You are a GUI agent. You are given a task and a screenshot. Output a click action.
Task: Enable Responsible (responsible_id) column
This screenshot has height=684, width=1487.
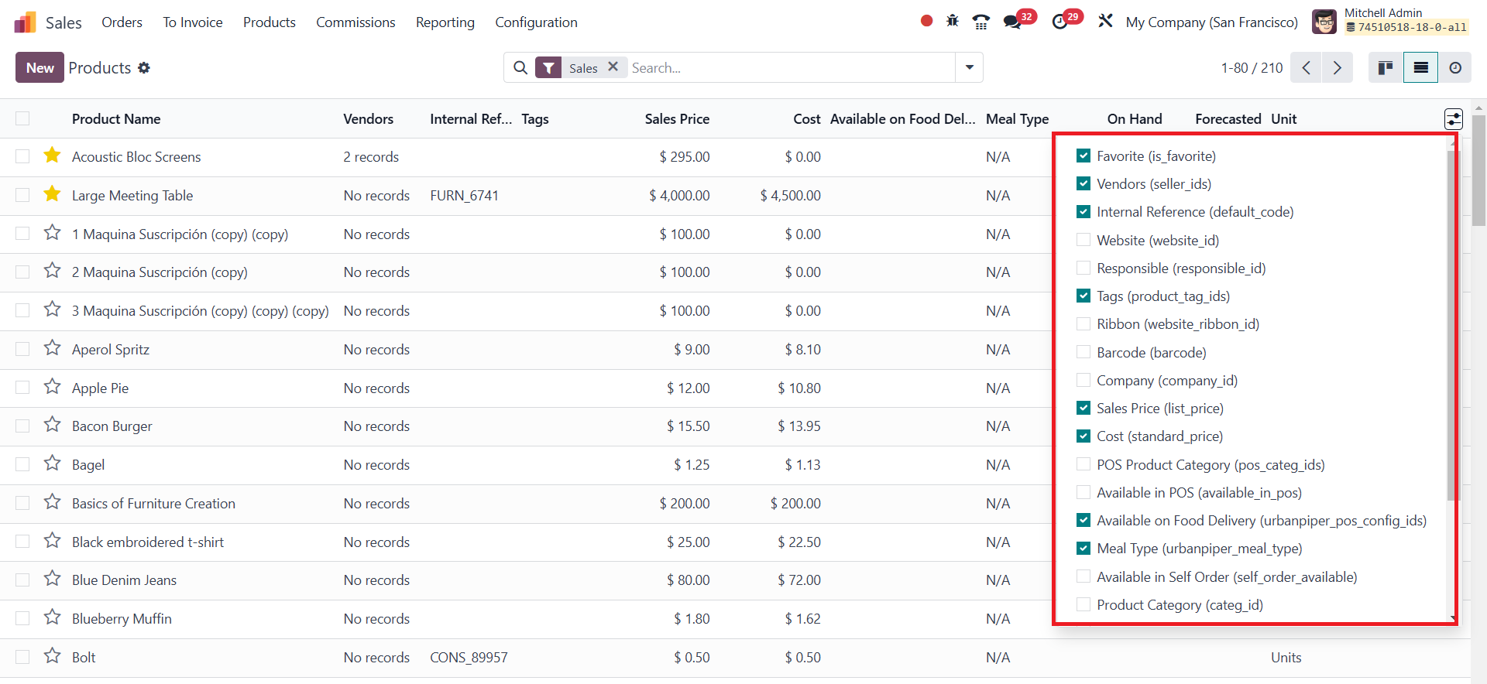tap(1083, 268)
